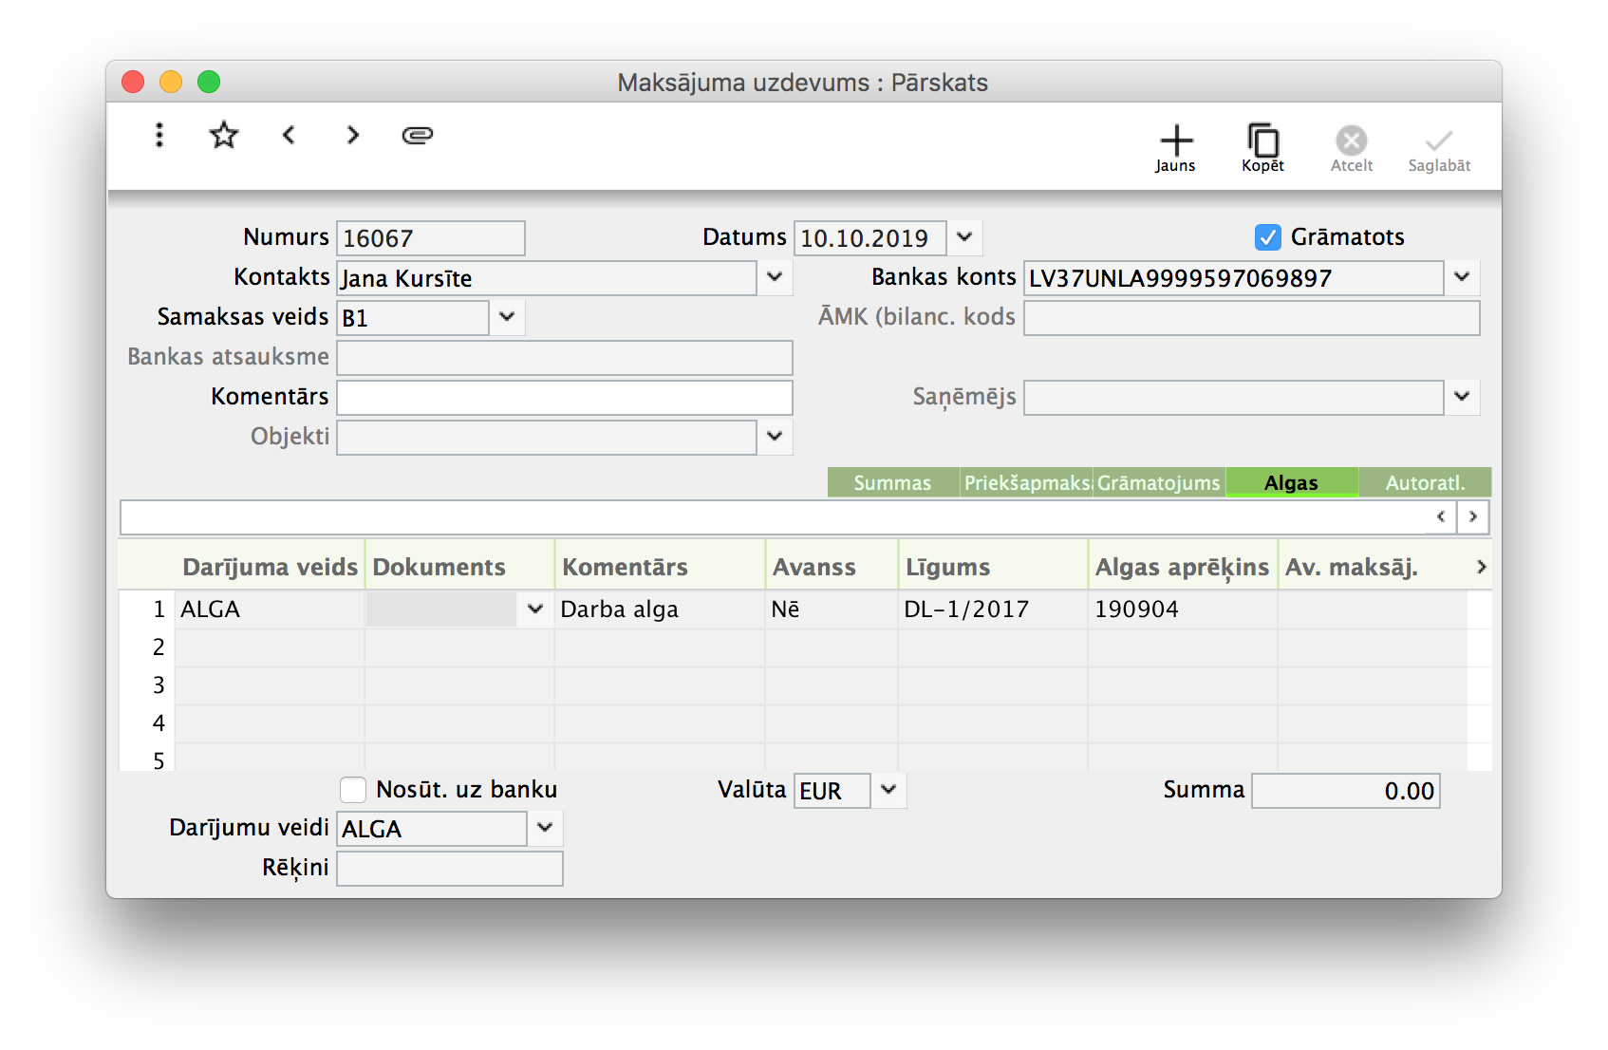Expand the Datums date dropdown
This screenshot has height=1050, width=1608.
964,237
